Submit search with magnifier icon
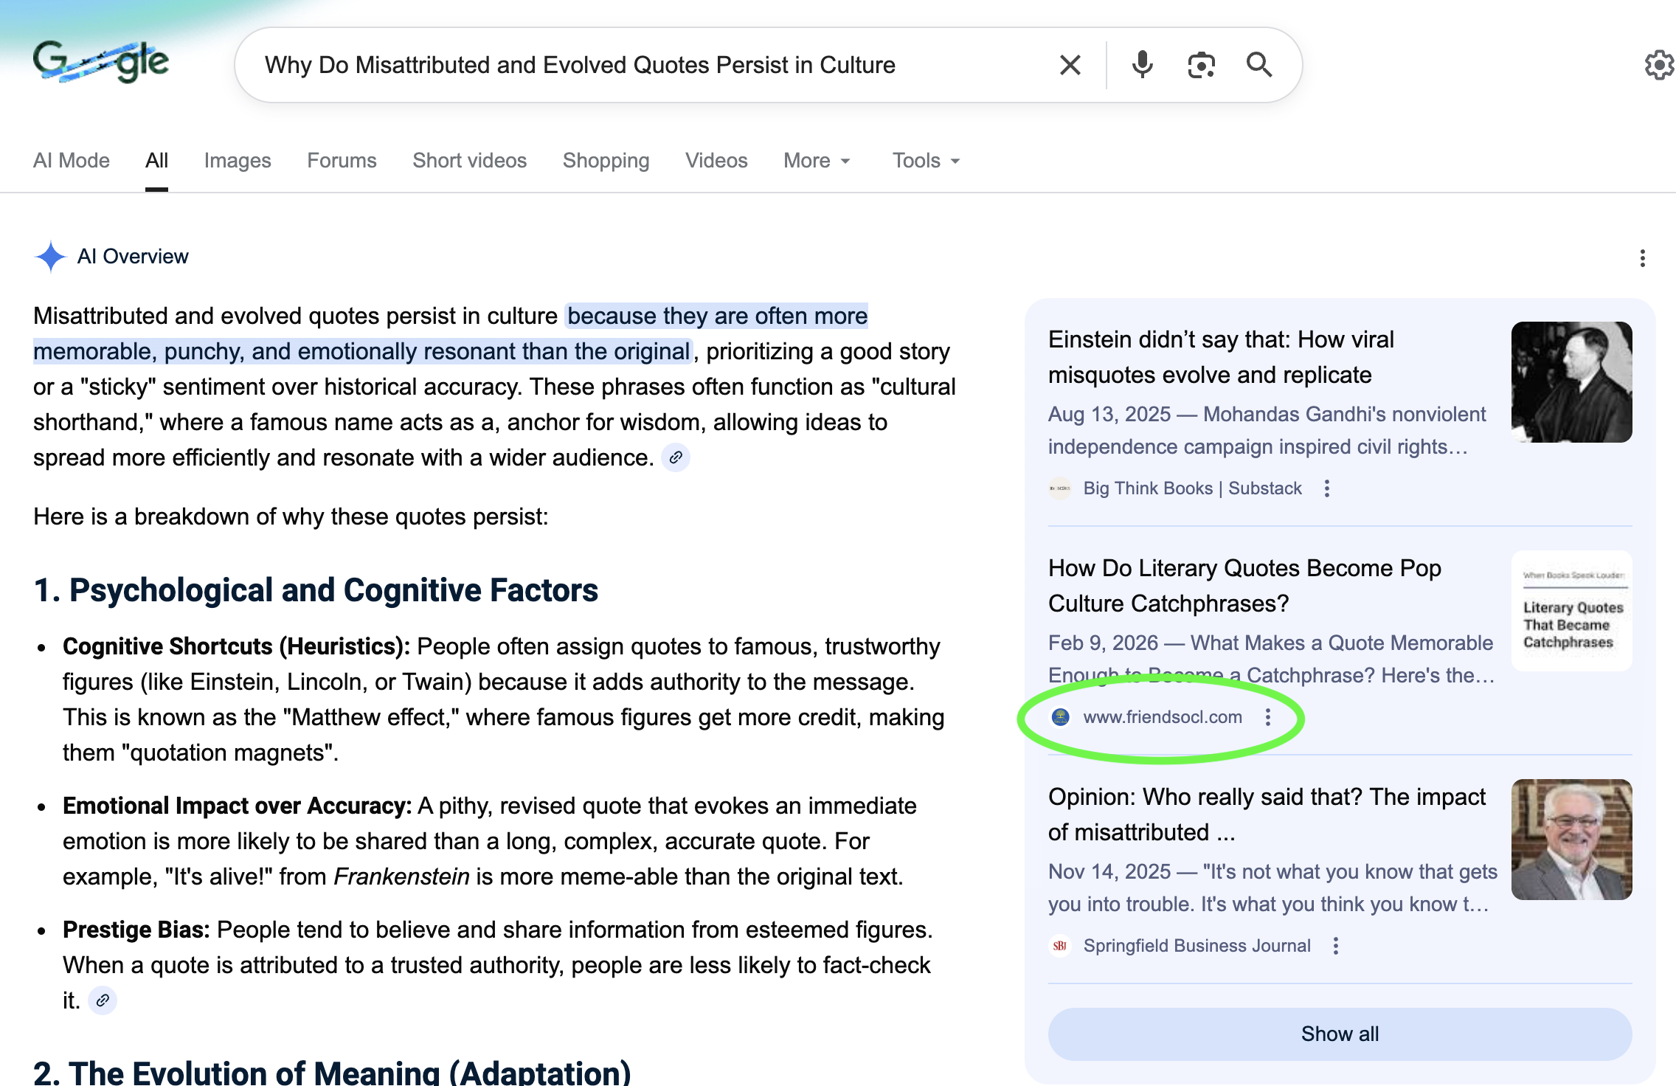1676x1086 pixels. tap(1259, 65)
